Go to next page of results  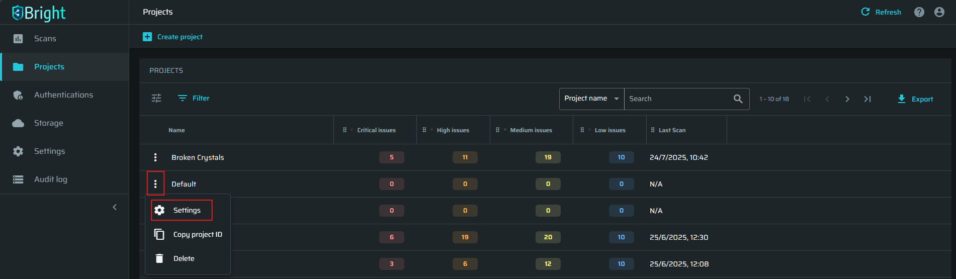point(847,99)
